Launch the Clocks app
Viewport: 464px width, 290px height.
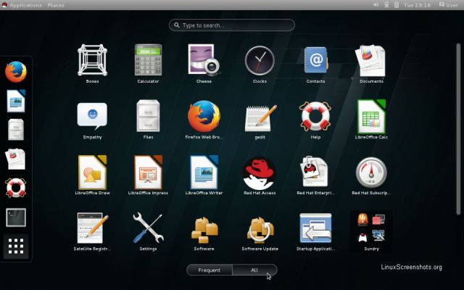260,60
